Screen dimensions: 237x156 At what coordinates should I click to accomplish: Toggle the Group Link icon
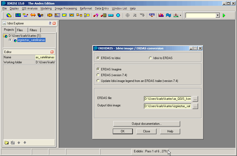point(79,15)
